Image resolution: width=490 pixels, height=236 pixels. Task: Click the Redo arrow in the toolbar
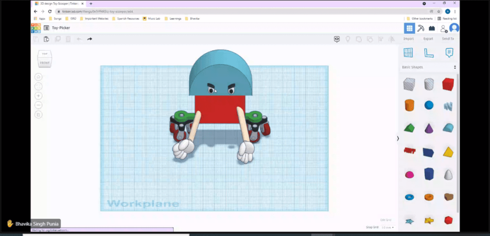(90, 39)
